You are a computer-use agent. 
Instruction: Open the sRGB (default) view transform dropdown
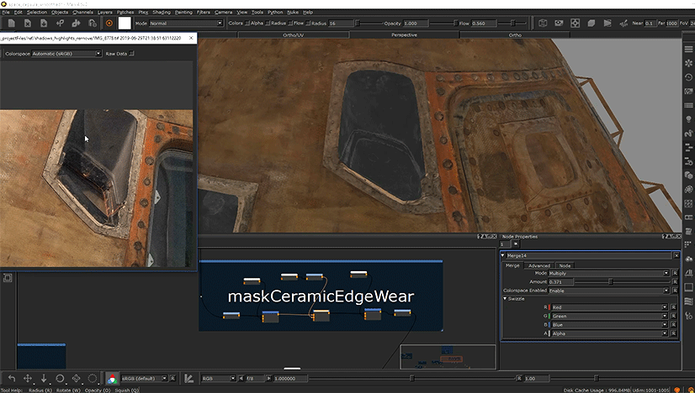[144, 379]
